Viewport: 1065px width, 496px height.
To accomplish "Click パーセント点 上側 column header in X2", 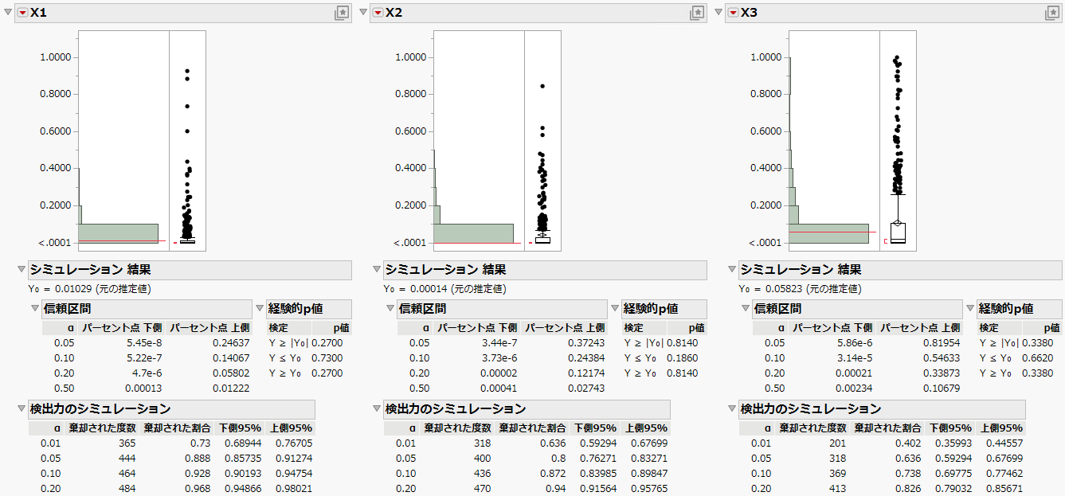I will pos(563,328).
